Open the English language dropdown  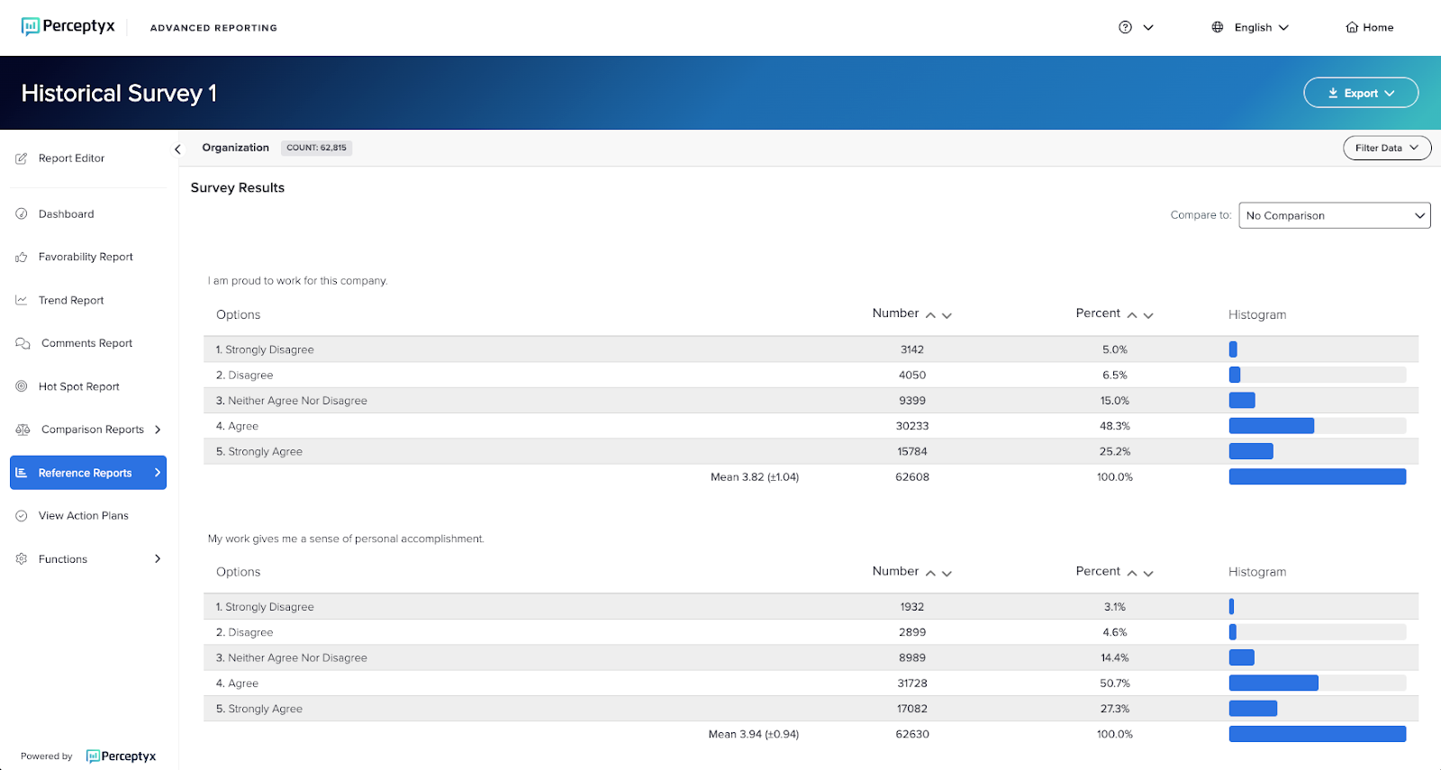(1262, 28)
